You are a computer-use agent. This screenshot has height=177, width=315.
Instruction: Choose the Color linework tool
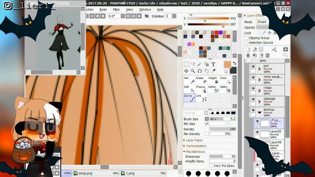pos(225,80)
